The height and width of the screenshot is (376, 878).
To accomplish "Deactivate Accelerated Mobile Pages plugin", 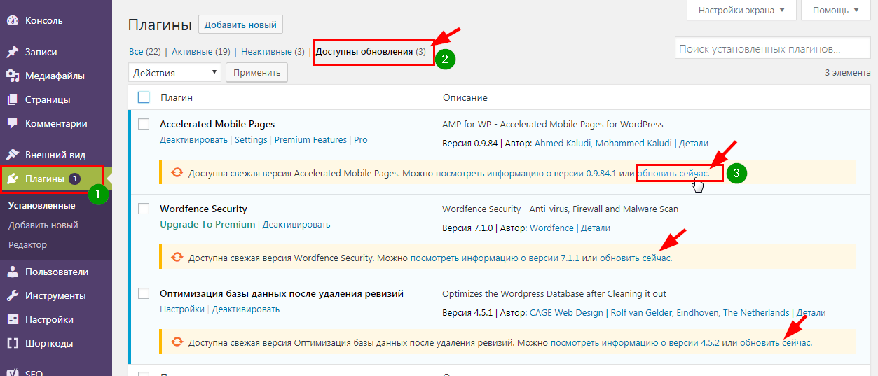I will [194, 140].
